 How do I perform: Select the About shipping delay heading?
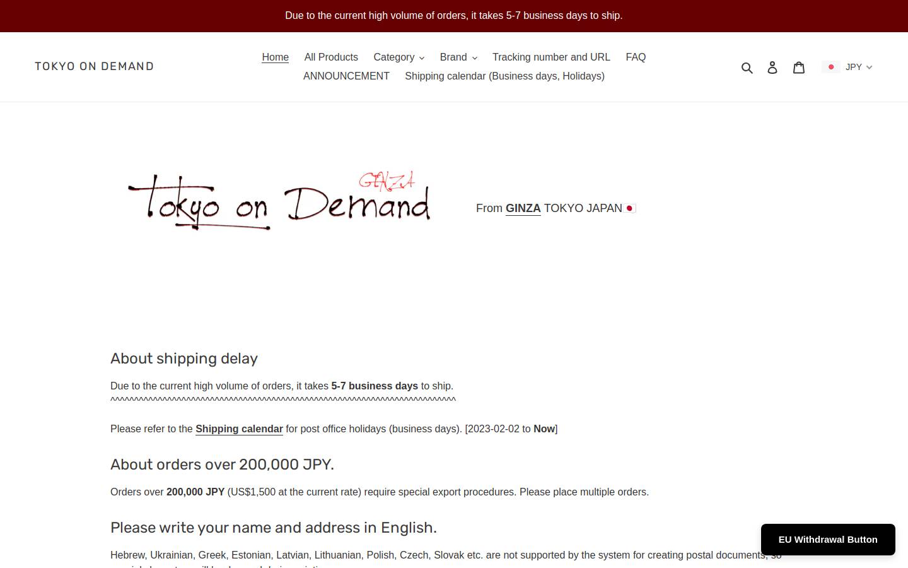pos(184,358)
